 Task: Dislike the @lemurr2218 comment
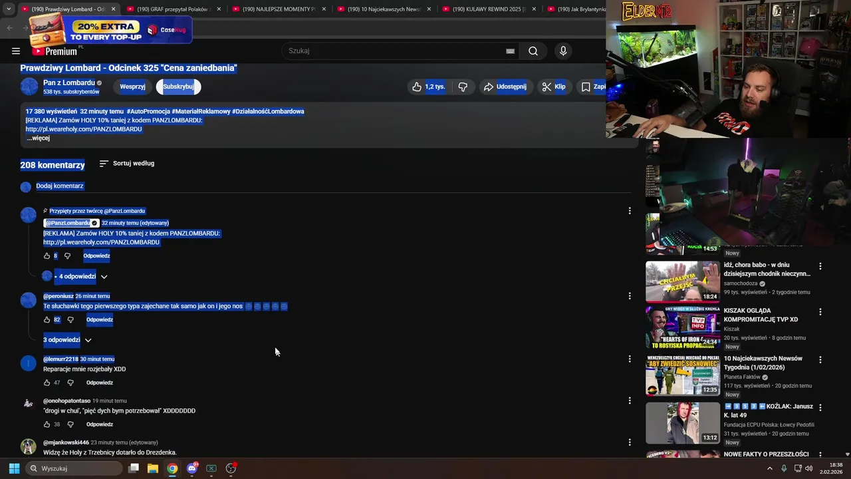click(70, 383)
